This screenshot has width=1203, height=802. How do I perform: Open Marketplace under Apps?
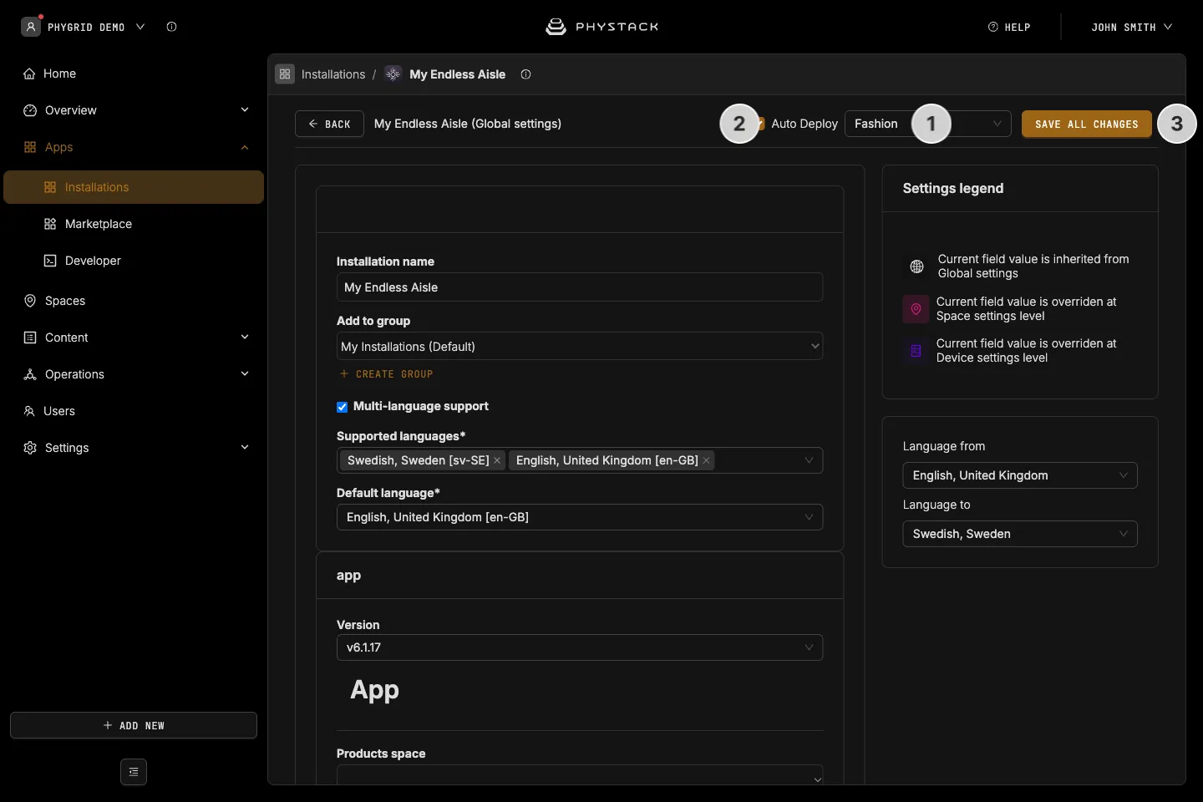tap(134, 224)
